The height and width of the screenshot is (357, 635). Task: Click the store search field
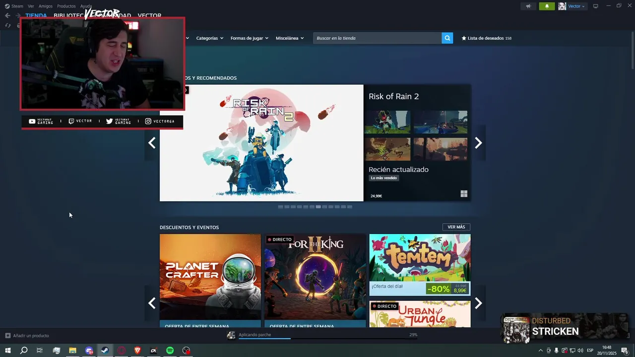point(378,38)
